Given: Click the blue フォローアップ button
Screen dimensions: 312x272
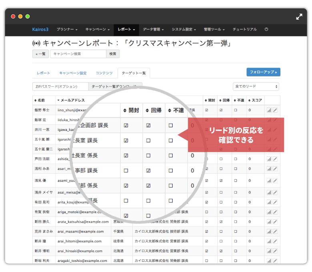Looking at the screenshot, I should coord(263,72).
